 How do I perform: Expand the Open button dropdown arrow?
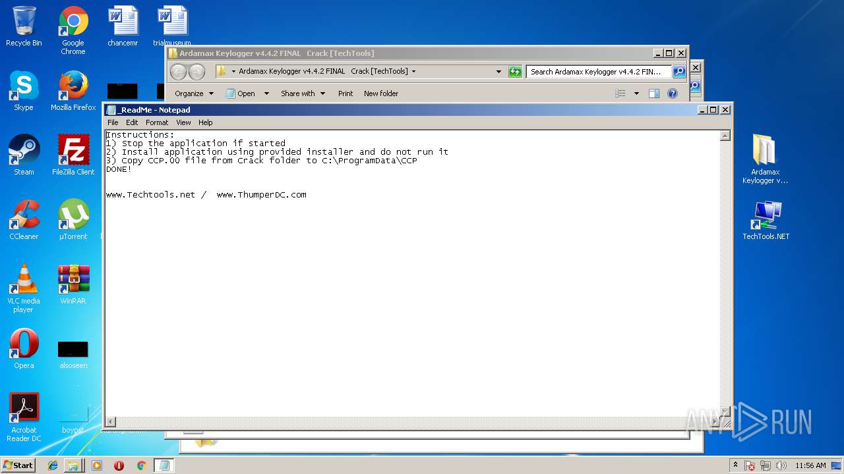(x=266, y=93)
